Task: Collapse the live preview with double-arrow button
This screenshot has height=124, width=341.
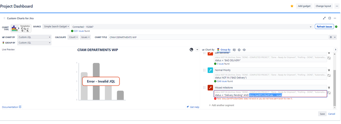Action: [198, 49]
